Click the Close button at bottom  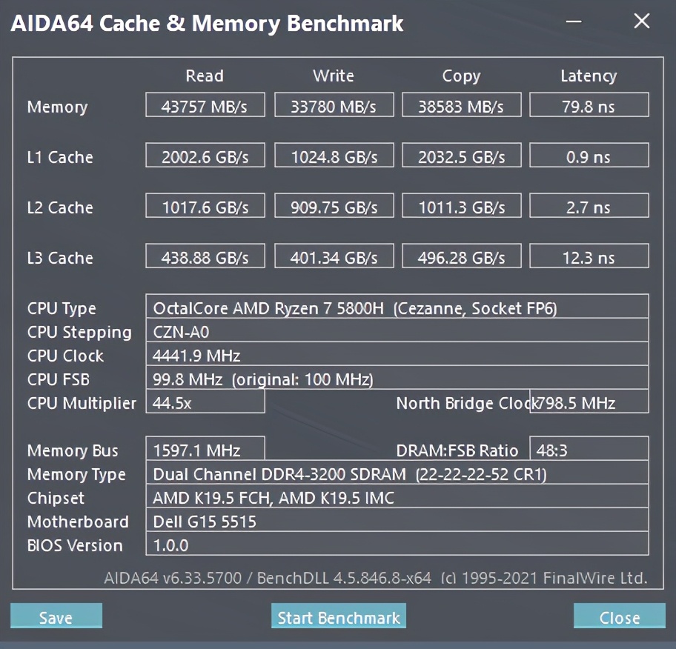click(619, 616)
